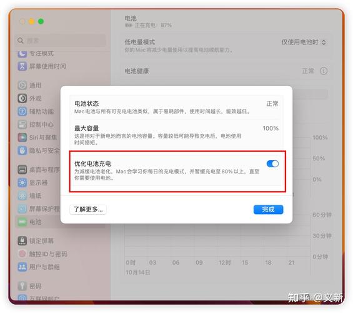Image resolution: width=353 pixels, height=313 pixels.
Task: Click the info icon beside 电池健康
Action: [x=324, y=71]
